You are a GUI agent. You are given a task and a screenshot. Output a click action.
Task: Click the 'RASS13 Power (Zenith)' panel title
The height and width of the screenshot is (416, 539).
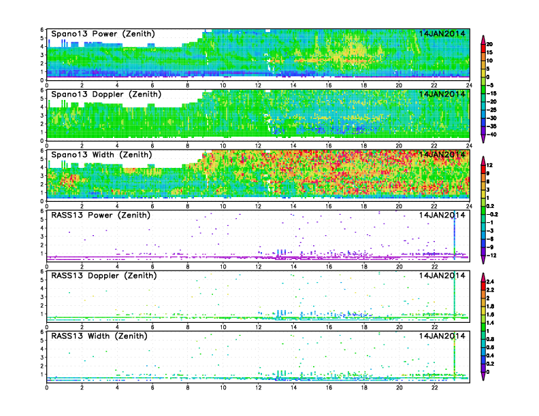[101, 215]
